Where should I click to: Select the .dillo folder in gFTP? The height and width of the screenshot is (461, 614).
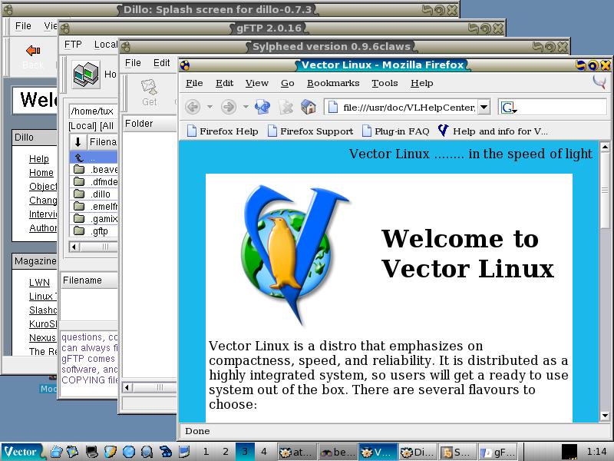(x=101, y=194)
